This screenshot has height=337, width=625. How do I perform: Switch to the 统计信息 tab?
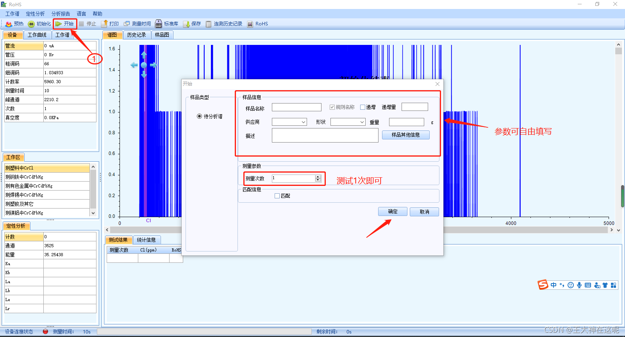coord(146,240)
